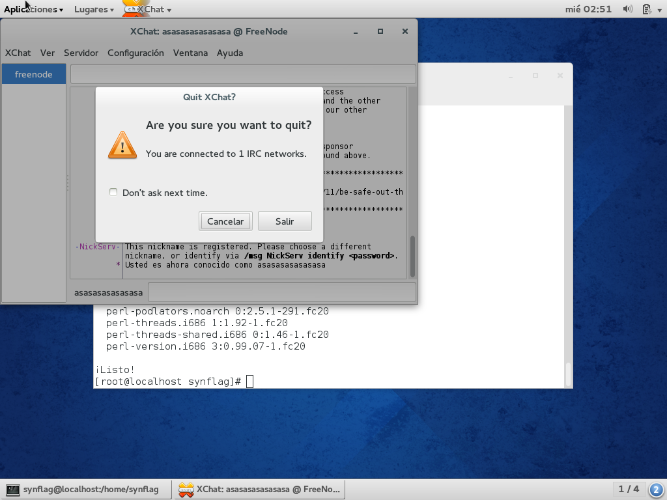This screenshot has height=500, width=667.
Task: Select the freenode tab in channel list
Action: click(34, 74)
